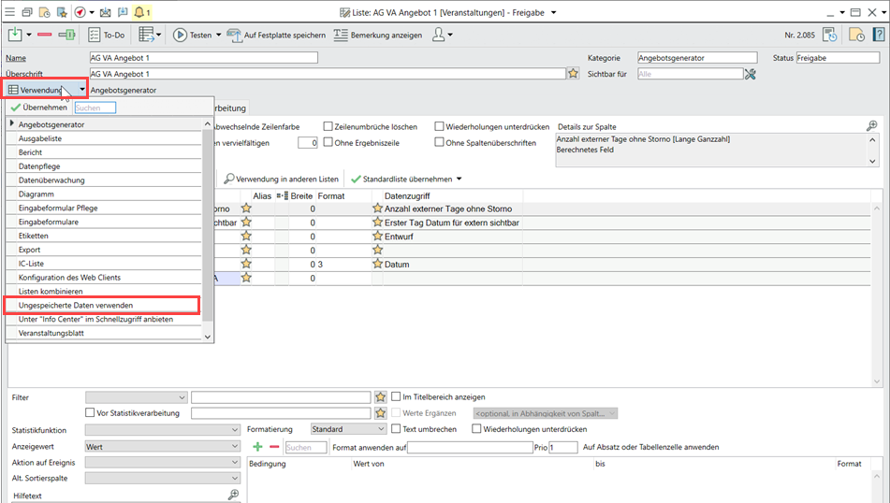Toggle the Ohne Spaltenüberschriften checkbox
Screen dimensions: 890x503
click(440, 142)
